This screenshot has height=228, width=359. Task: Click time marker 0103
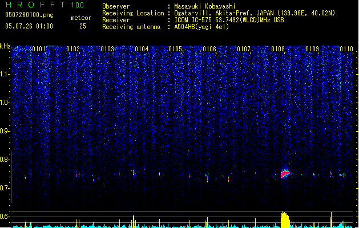tap(107, 49)
